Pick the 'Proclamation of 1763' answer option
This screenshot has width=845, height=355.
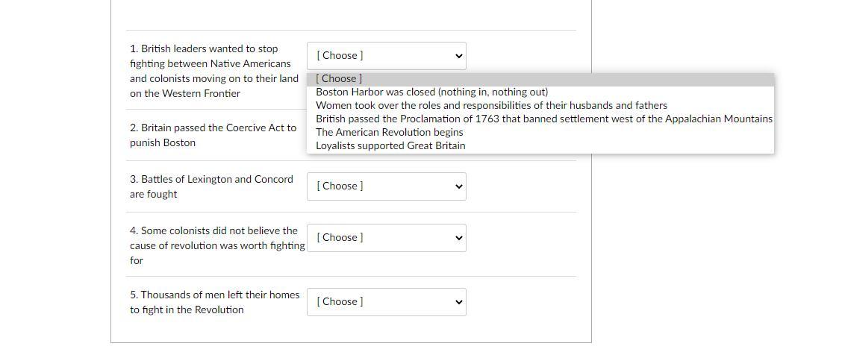(x=543, y=119)
